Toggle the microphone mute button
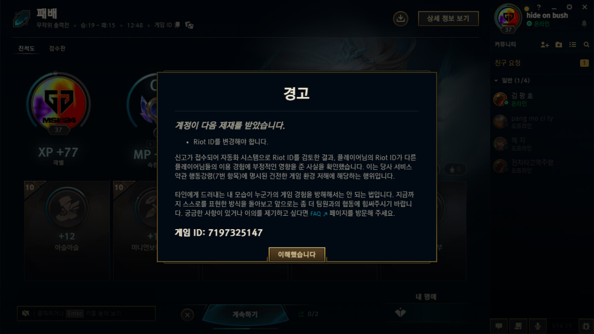 pyautogui.click(x=538, y=326)
